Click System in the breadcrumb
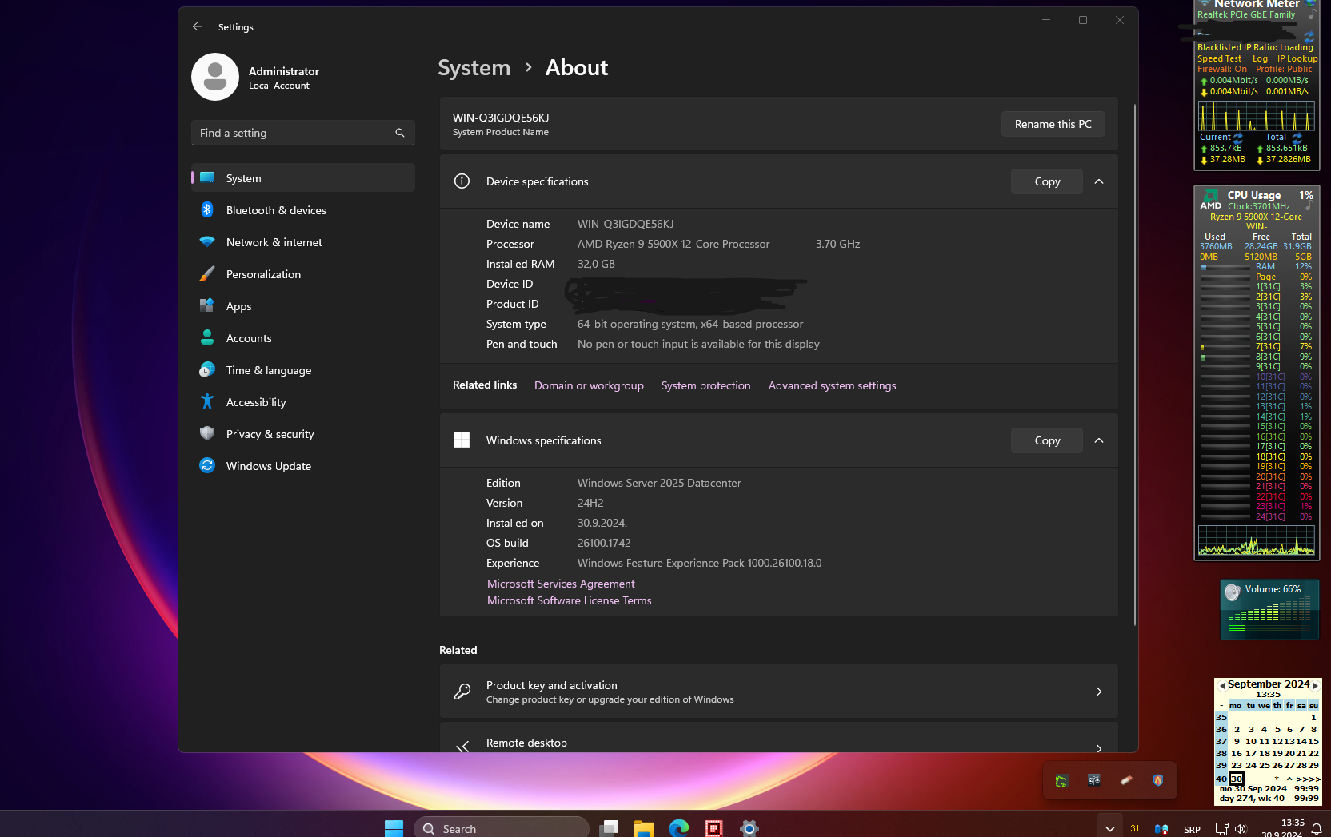The image size is (1331, 837). 474,68
